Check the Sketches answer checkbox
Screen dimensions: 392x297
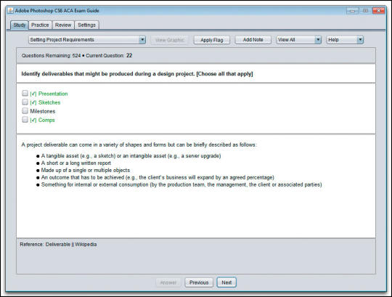click(x=25, y=102)
